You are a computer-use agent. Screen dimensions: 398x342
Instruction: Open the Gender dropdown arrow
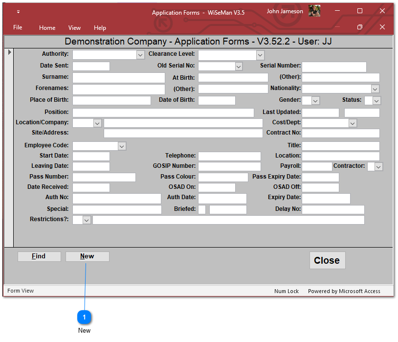[315, 101]
